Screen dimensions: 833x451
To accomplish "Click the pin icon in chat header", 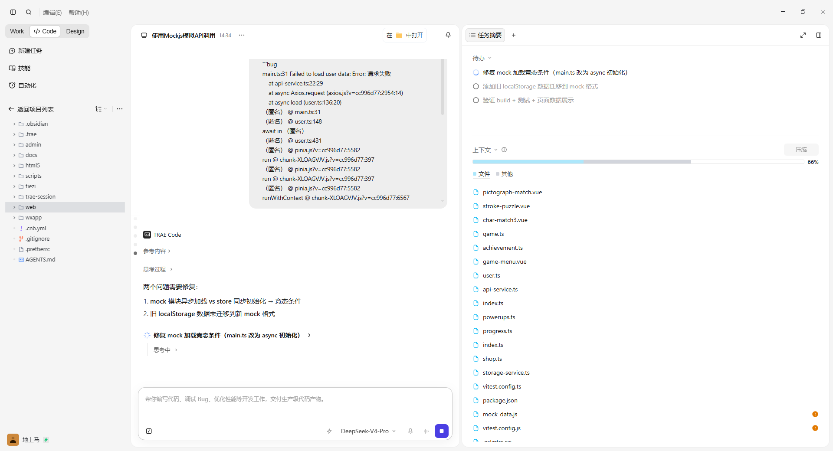I will 448,35.
